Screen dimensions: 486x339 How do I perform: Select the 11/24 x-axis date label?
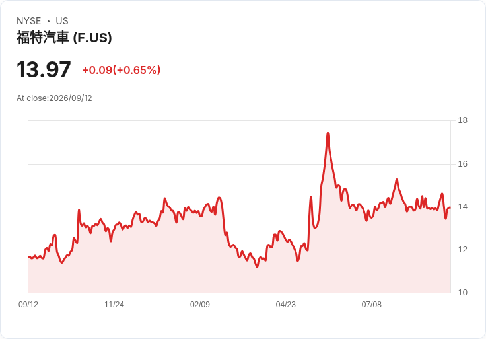tap(114, 305)
